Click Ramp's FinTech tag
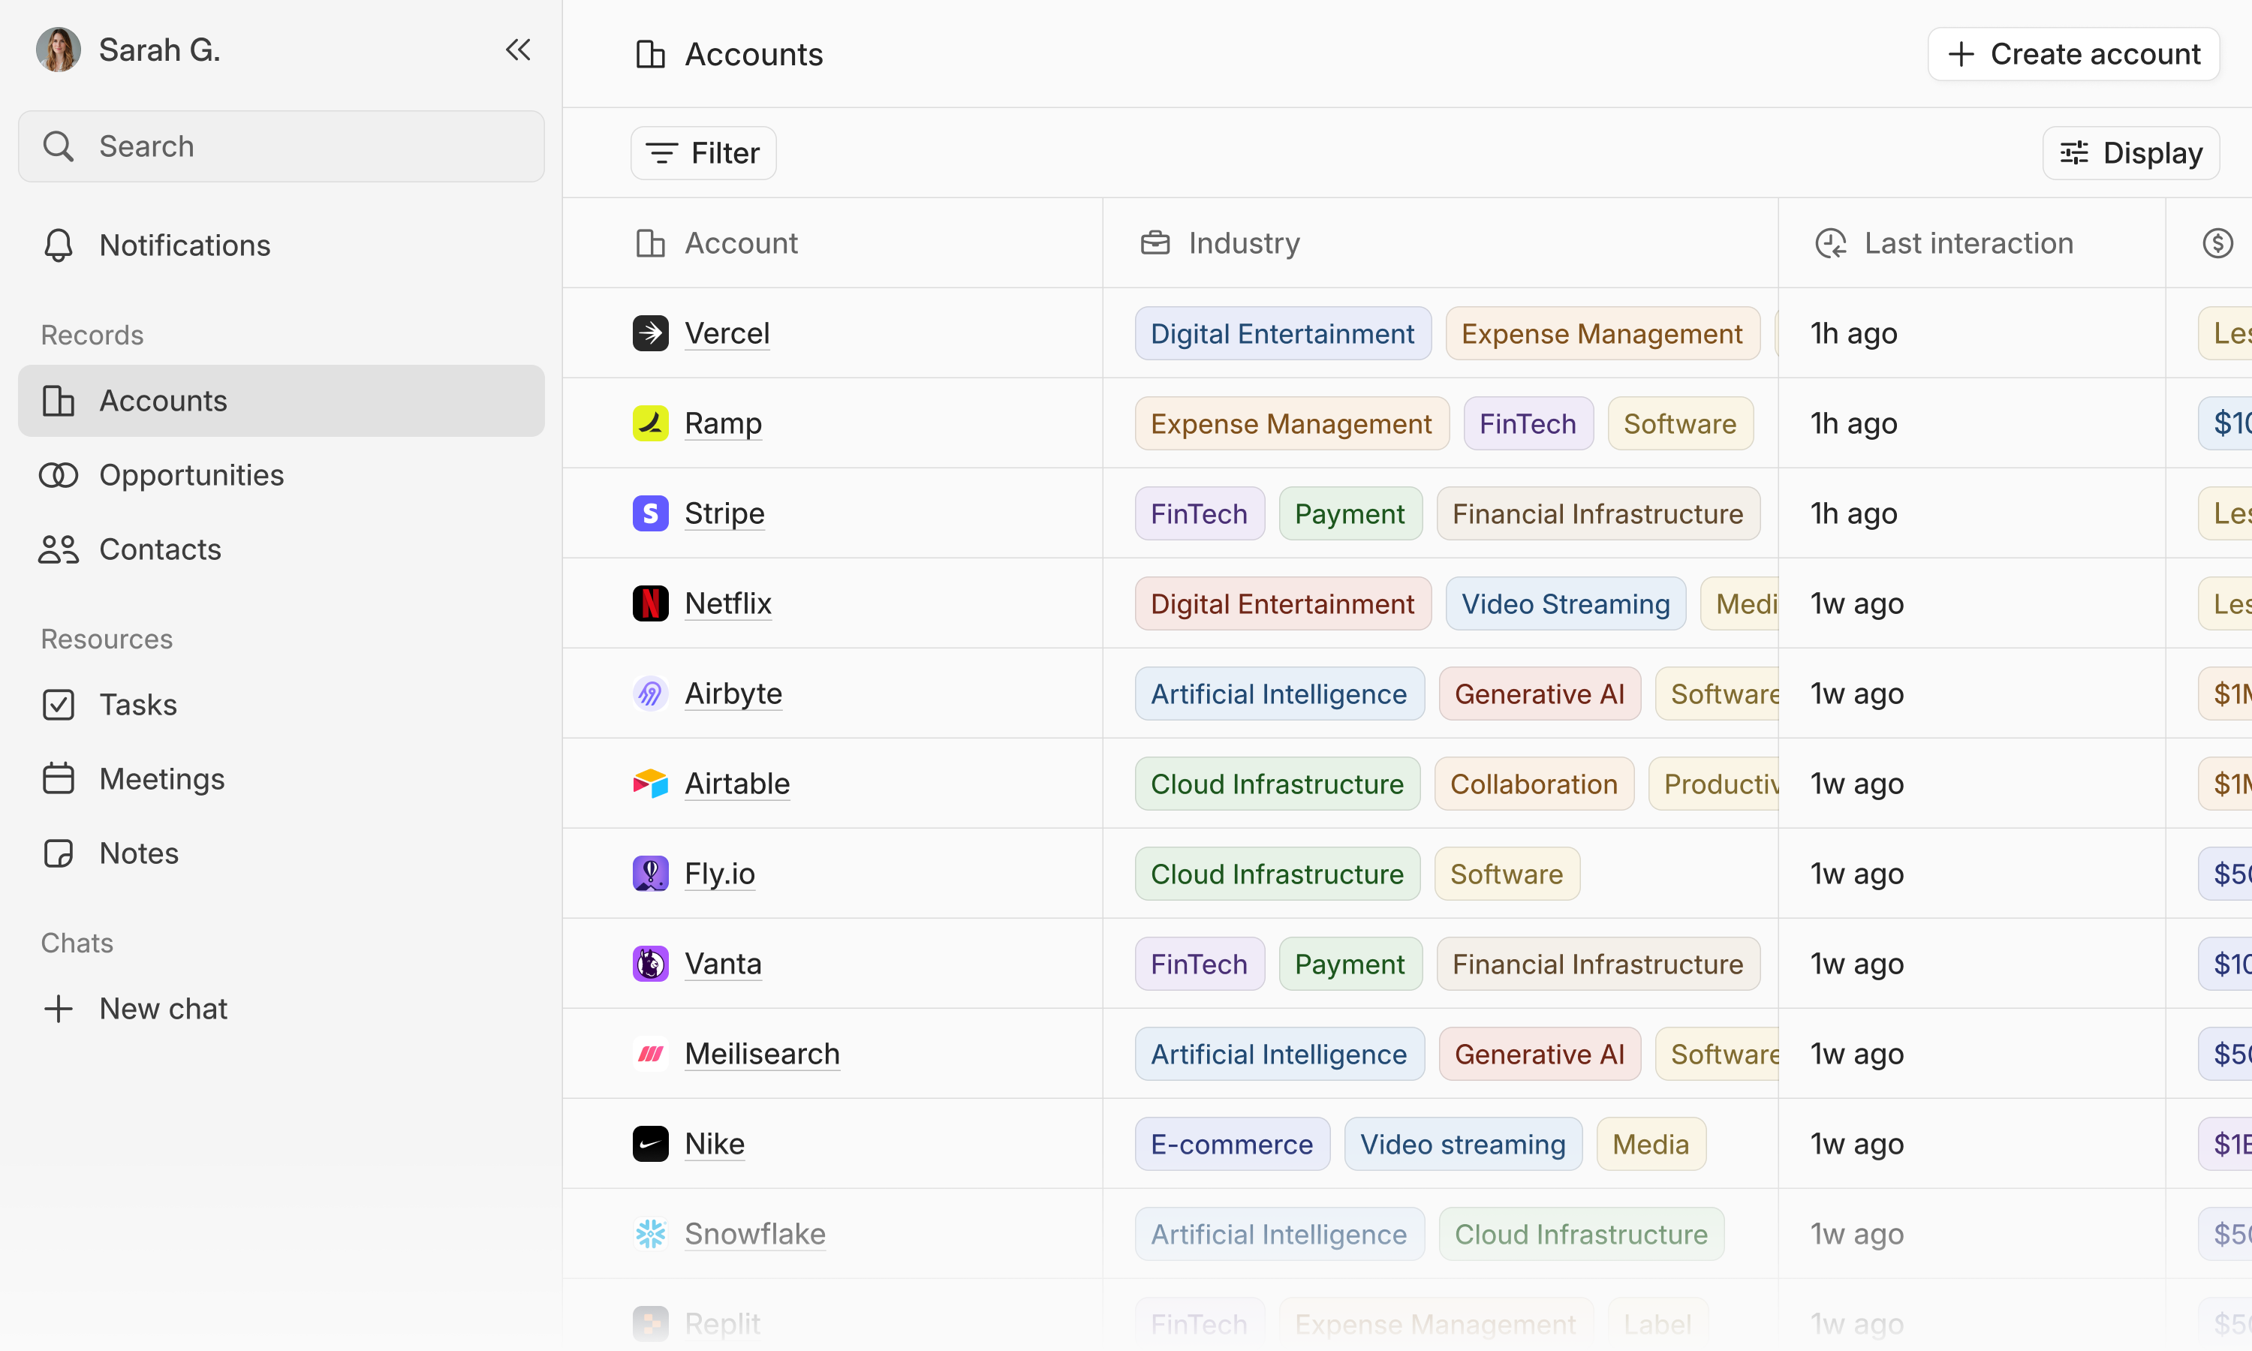Viewport: 2252px width, 1351px height. click(1528, 423)
